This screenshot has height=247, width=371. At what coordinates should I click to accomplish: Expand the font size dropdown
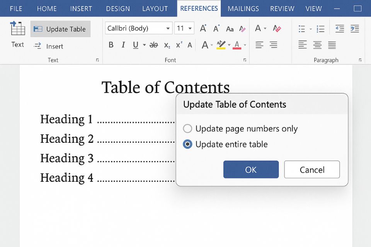190,28
